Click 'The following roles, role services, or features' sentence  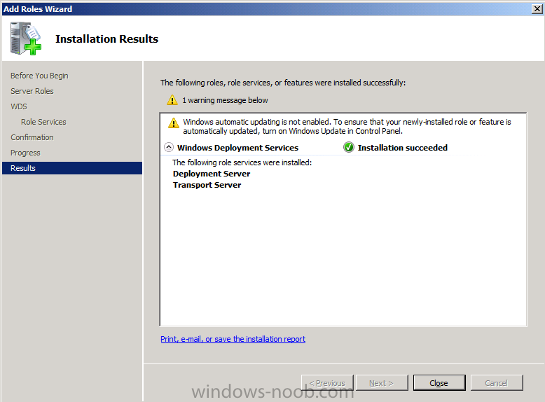283,83
